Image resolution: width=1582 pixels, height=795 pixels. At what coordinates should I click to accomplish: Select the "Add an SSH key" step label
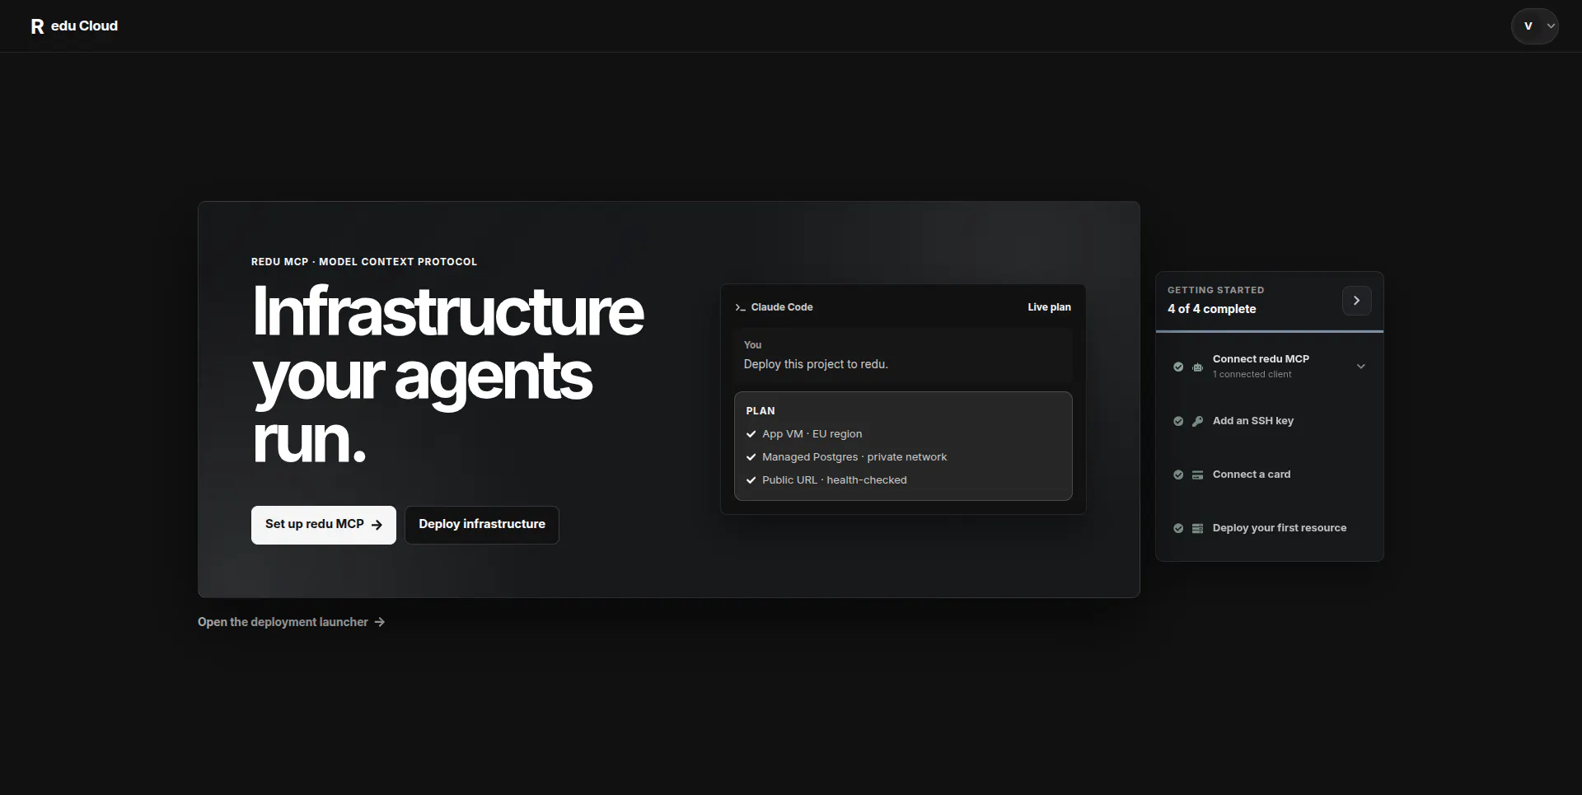(1253, 421)
